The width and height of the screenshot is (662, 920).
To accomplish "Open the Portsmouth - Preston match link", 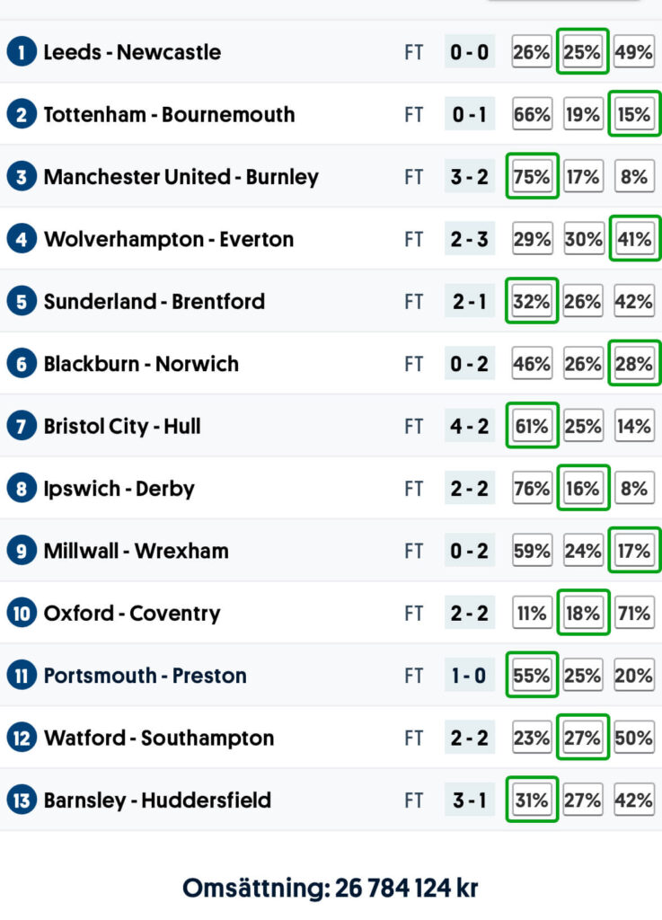I will [x=145, y=676].
